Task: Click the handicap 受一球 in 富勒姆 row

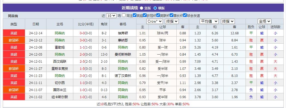Action: point(162,47)
